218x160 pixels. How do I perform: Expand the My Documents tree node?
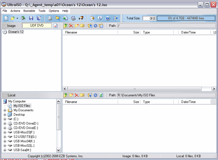pos(5,110)
